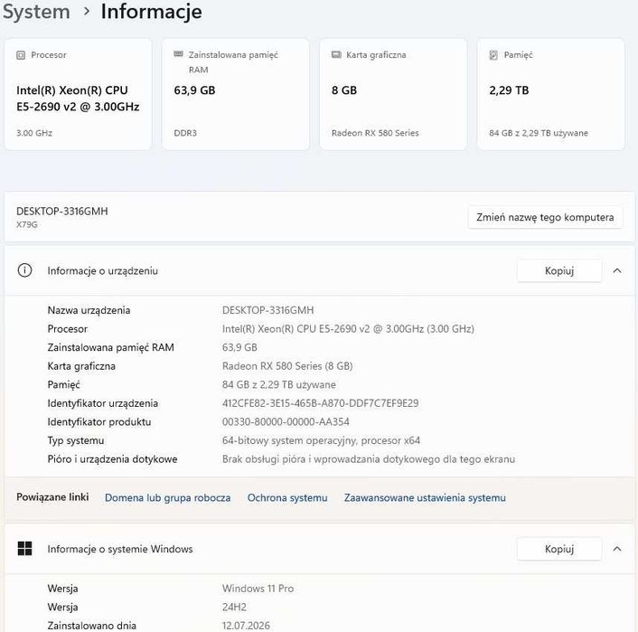
Task: Click the 24H2 version value
Action: [x=234, y=607]
